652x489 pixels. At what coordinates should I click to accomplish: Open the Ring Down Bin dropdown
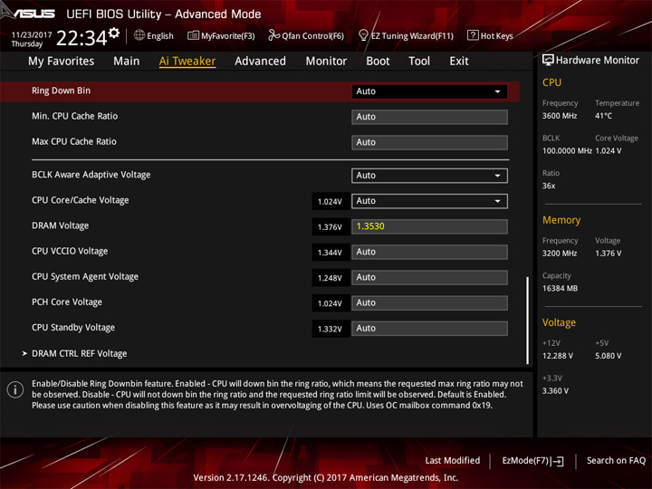(x=429, y=91)
